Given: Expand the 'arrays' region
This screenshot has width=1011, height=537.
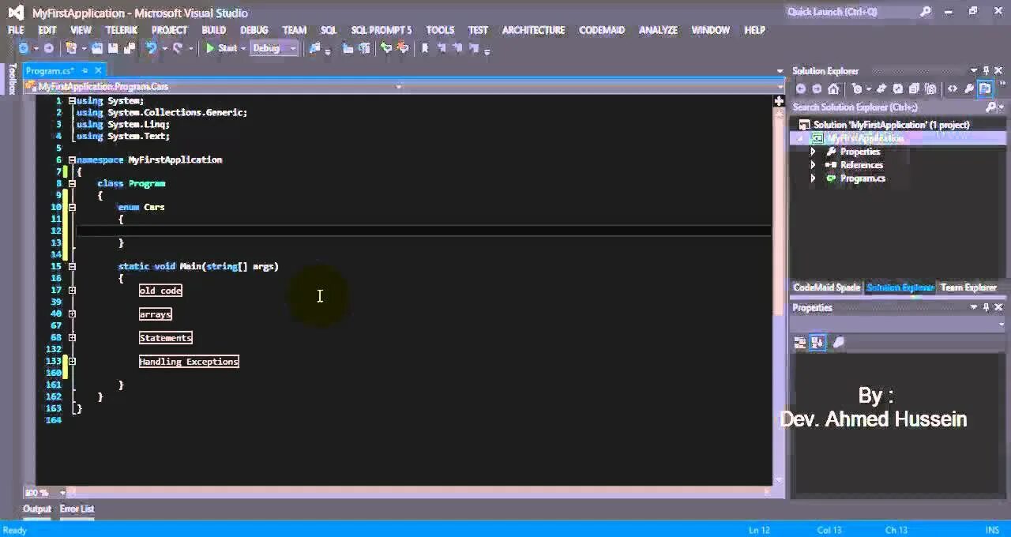Looking at the screenshot, I should [72, 314].
